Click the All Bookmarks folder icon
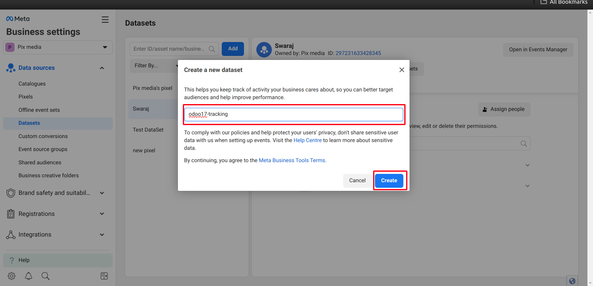The image size is (593, 286). 544,2
